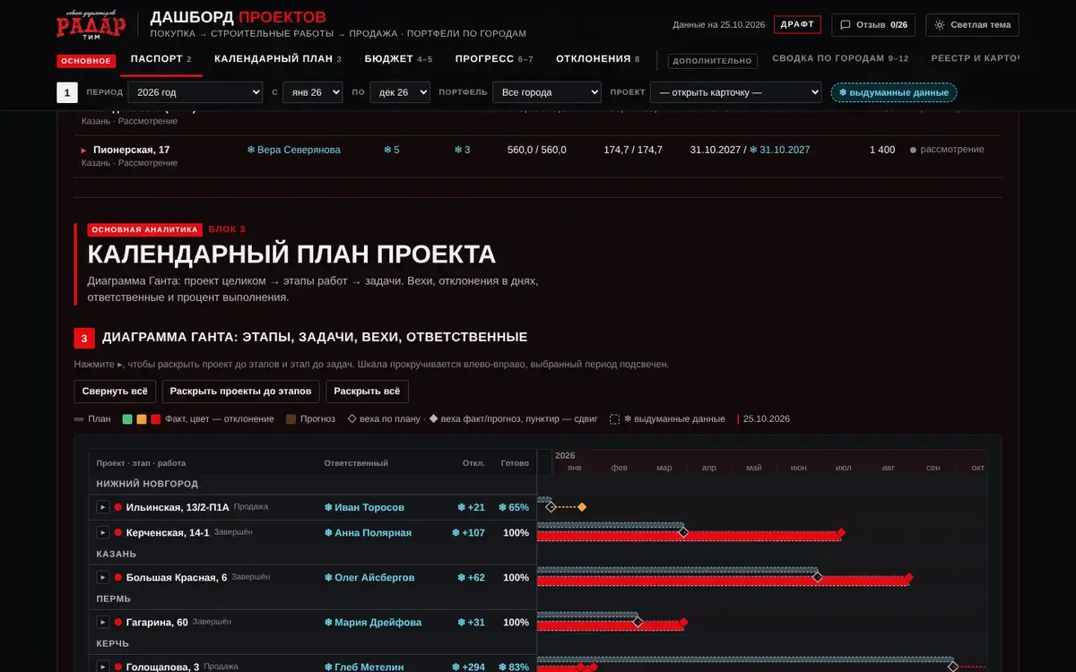
Task: Open the Проект dropdown открыть карточку
Action: tap(736, 92)
